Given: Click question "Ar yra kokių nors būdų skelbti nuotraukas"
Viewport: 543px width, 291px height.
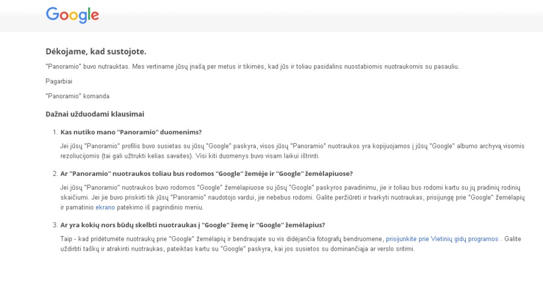Looking at the screenshot, I should tap(192, 225).
